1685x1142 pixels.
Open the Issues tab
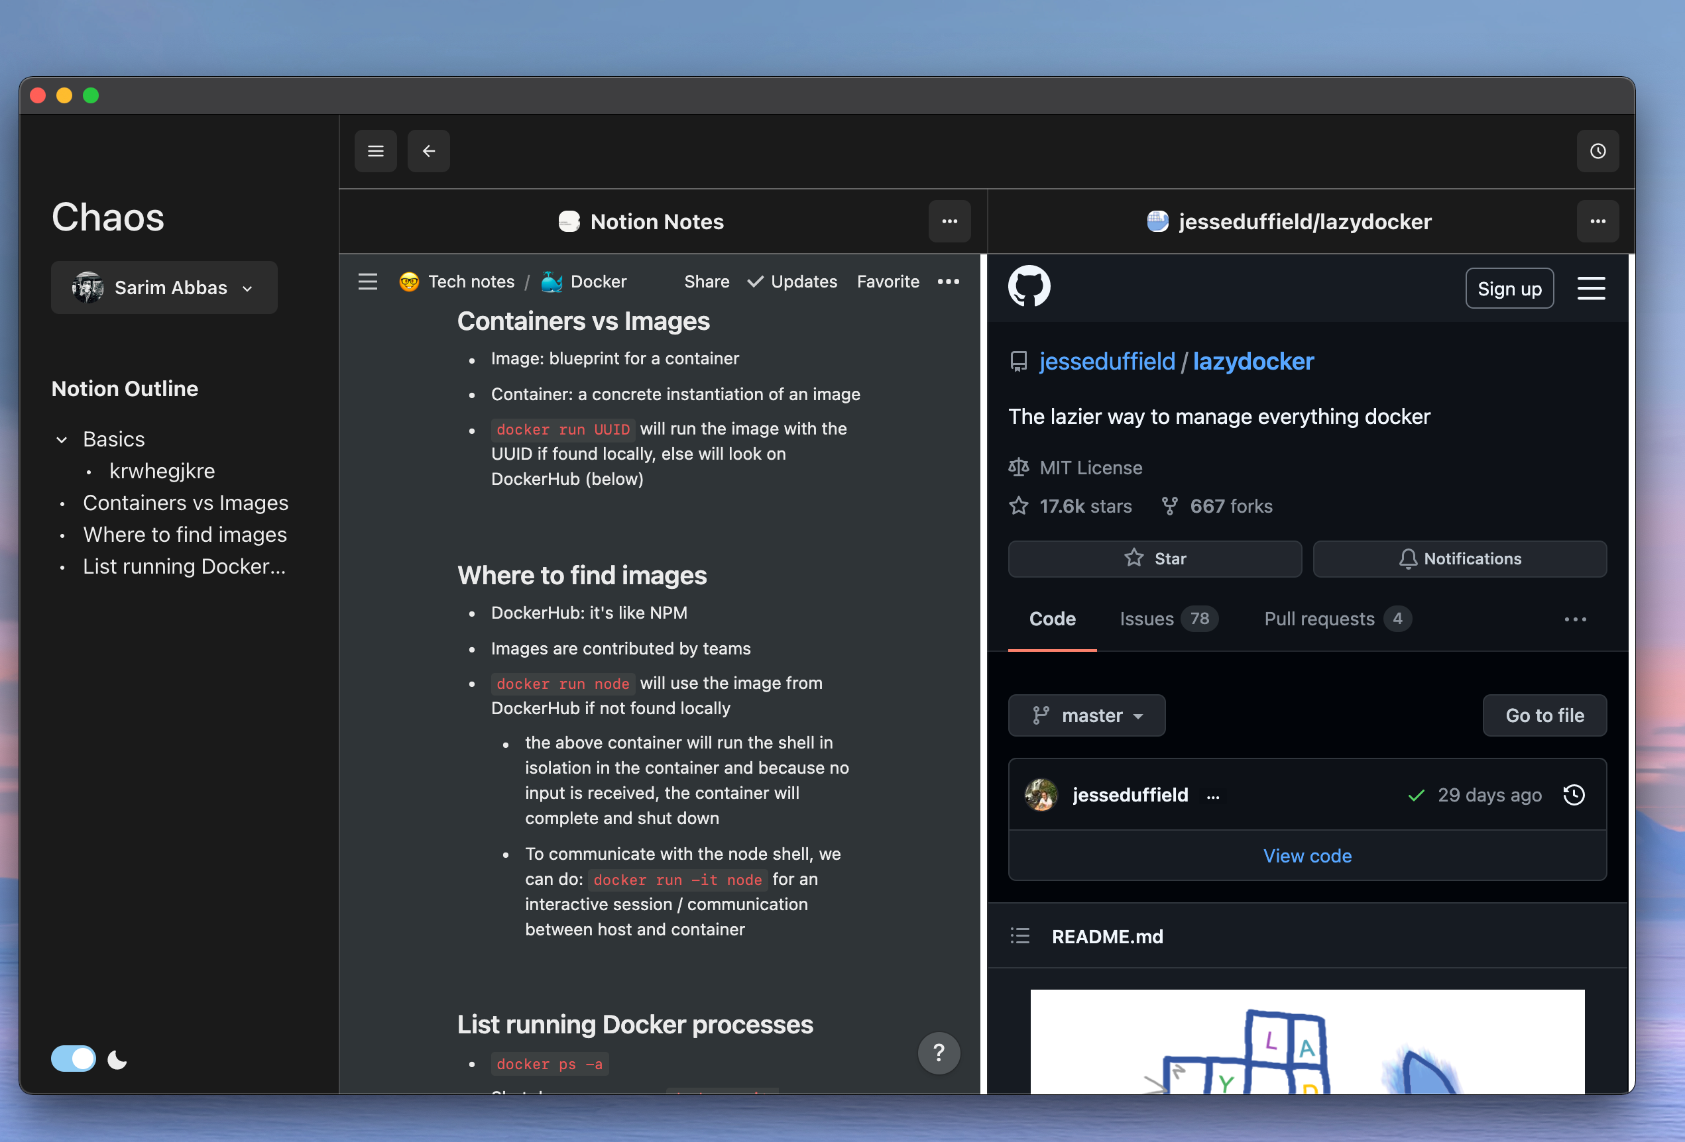click(1169, 619)
